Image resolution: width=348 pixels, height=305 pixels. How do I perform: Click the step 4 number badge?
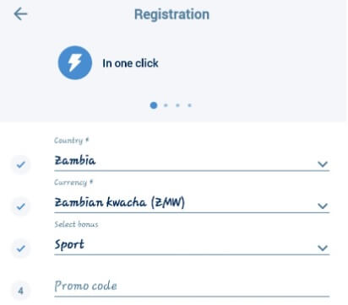click(x=20, y=291)
